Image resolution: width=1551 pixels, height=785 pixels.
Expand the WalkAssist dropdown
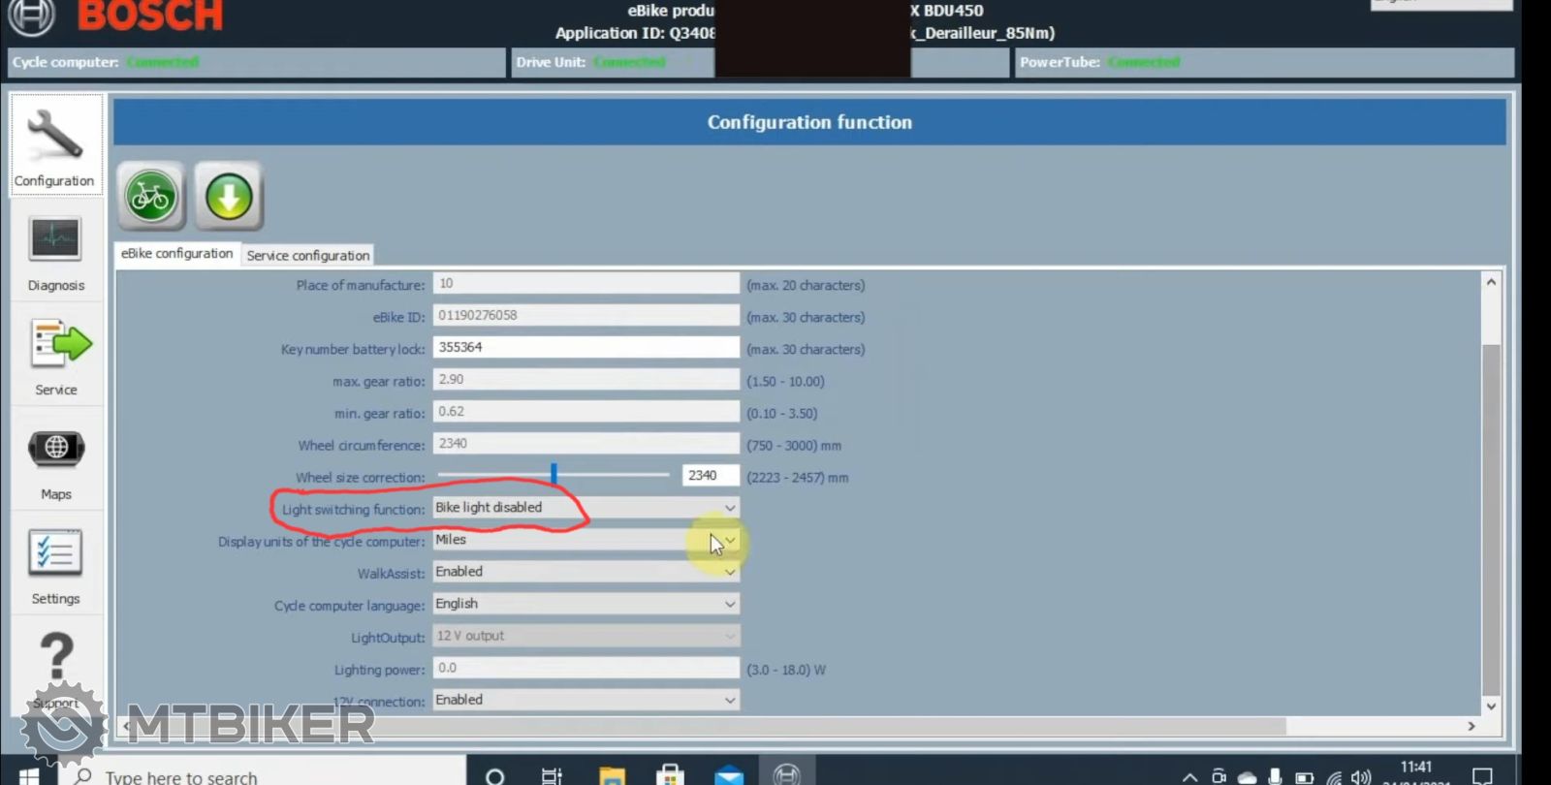tap(730, 572)
